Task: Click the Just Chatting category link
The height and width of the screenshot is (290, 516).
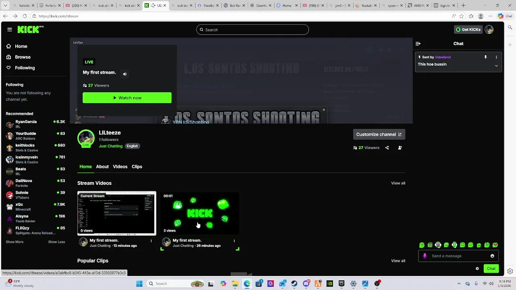Action: 110,146
